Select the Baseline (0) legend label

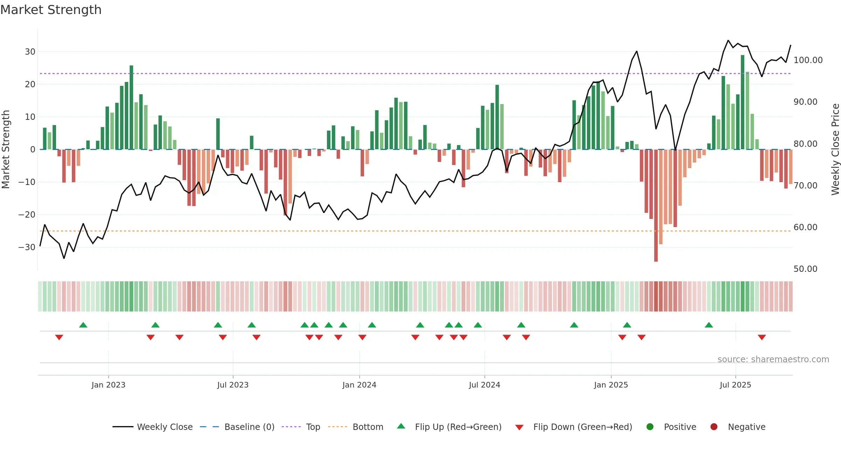coord(249,427)
